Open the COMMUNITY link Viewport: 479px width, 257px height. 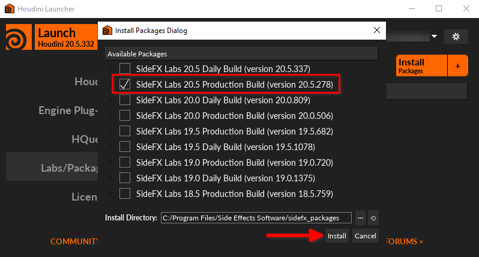(74, 241)
